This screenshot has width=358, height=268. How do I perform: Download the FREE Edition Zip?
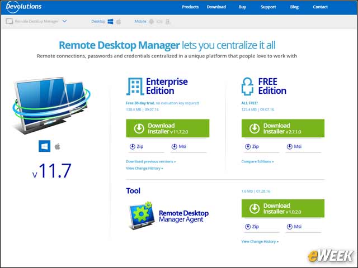(x=252, y=146)
